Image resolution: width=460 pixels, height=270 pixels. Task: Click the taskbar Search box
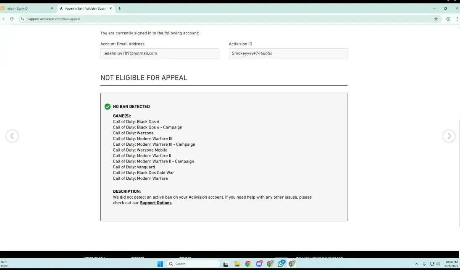[x=193, y=264]
